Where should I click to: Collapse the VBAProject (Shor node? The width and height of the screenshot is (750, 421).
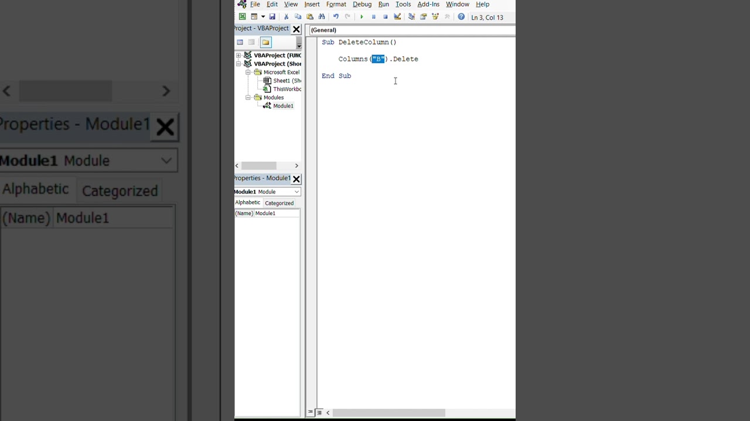pyautogui.click(x=238, y=64)
